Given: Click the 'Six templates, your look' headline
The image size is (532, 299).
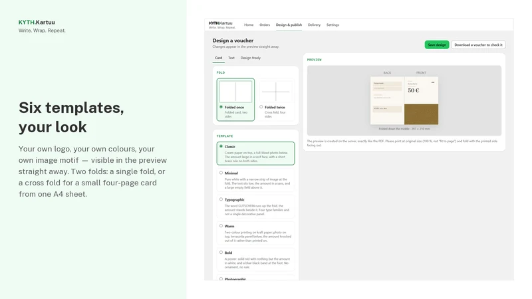Looking at the screenshot, I should pyautogui.click(x=71, y=118).
